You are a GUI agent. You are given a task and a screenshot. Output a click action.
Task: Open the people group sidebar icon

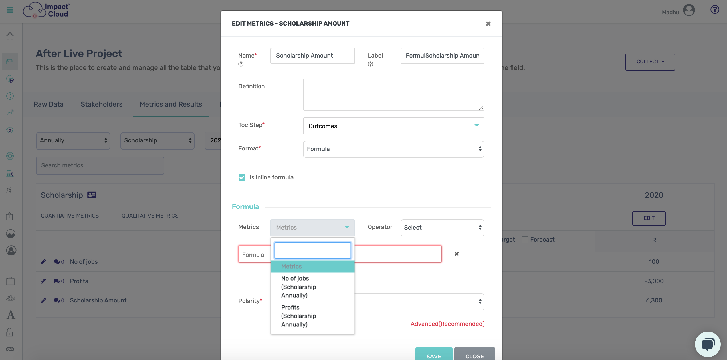click(x=11, y=298)
